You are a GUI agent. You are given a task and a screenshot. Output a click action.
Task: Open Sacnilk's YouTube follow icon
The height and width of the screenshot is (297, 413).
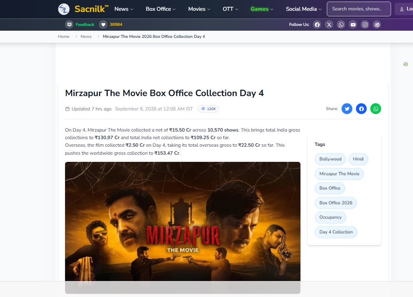tap(353, 25)
